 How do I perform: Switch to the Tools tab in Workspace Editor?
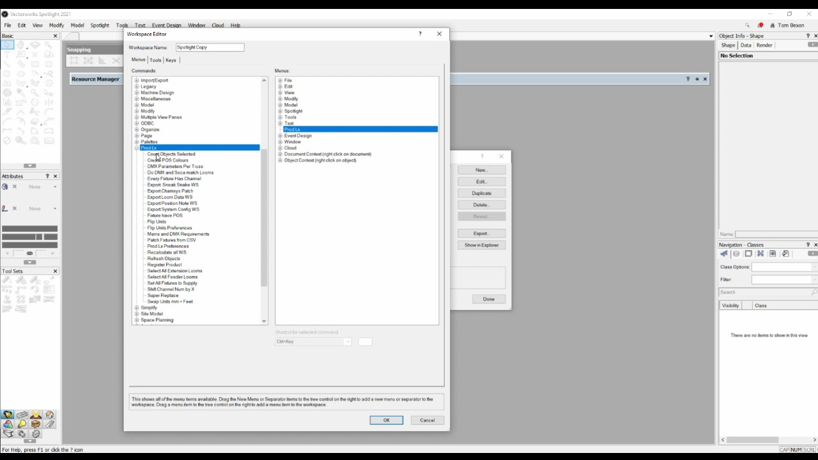click(x=155, y=60)
